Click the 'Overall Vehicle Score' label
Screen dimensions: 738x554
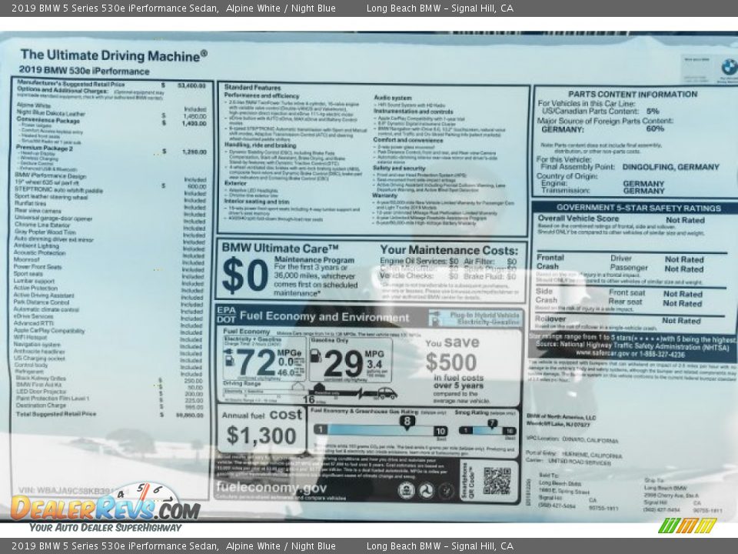point(578,219)
